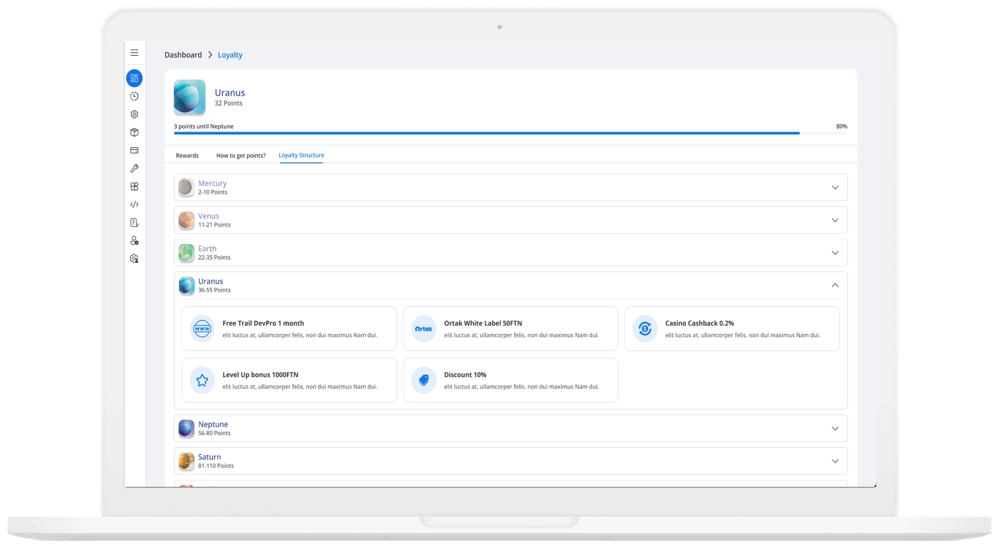Image resolution: width=1000 pixels, height=548 pixels.
Task: Click the Neptune planet icon
Action: point(186,429)
